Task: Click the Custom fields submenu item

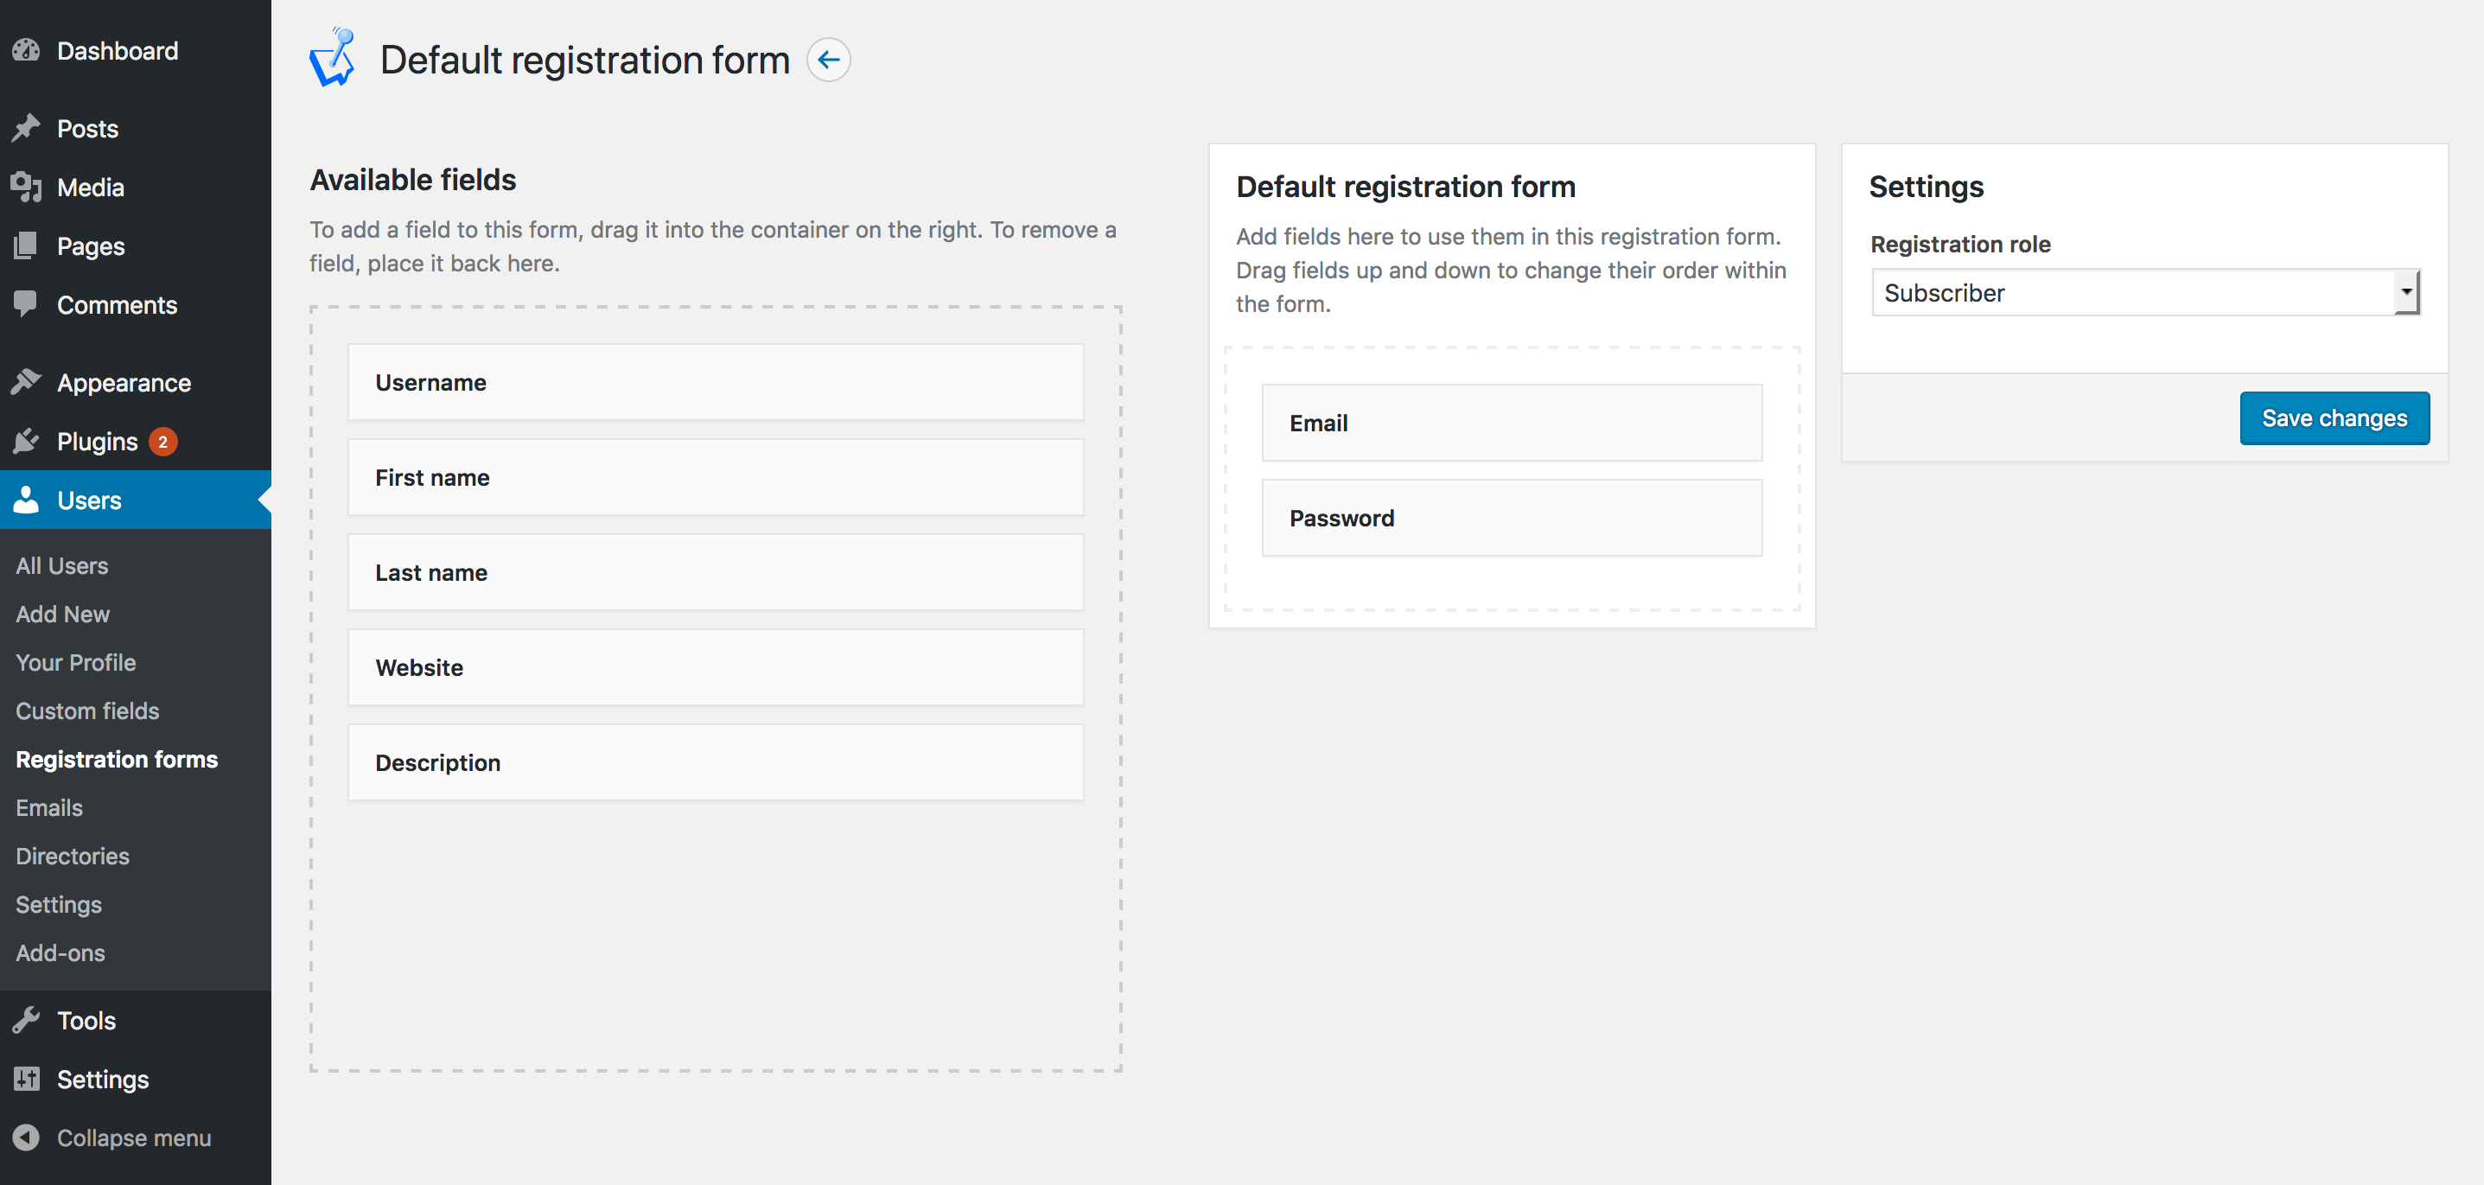Action: coord(86,710)
